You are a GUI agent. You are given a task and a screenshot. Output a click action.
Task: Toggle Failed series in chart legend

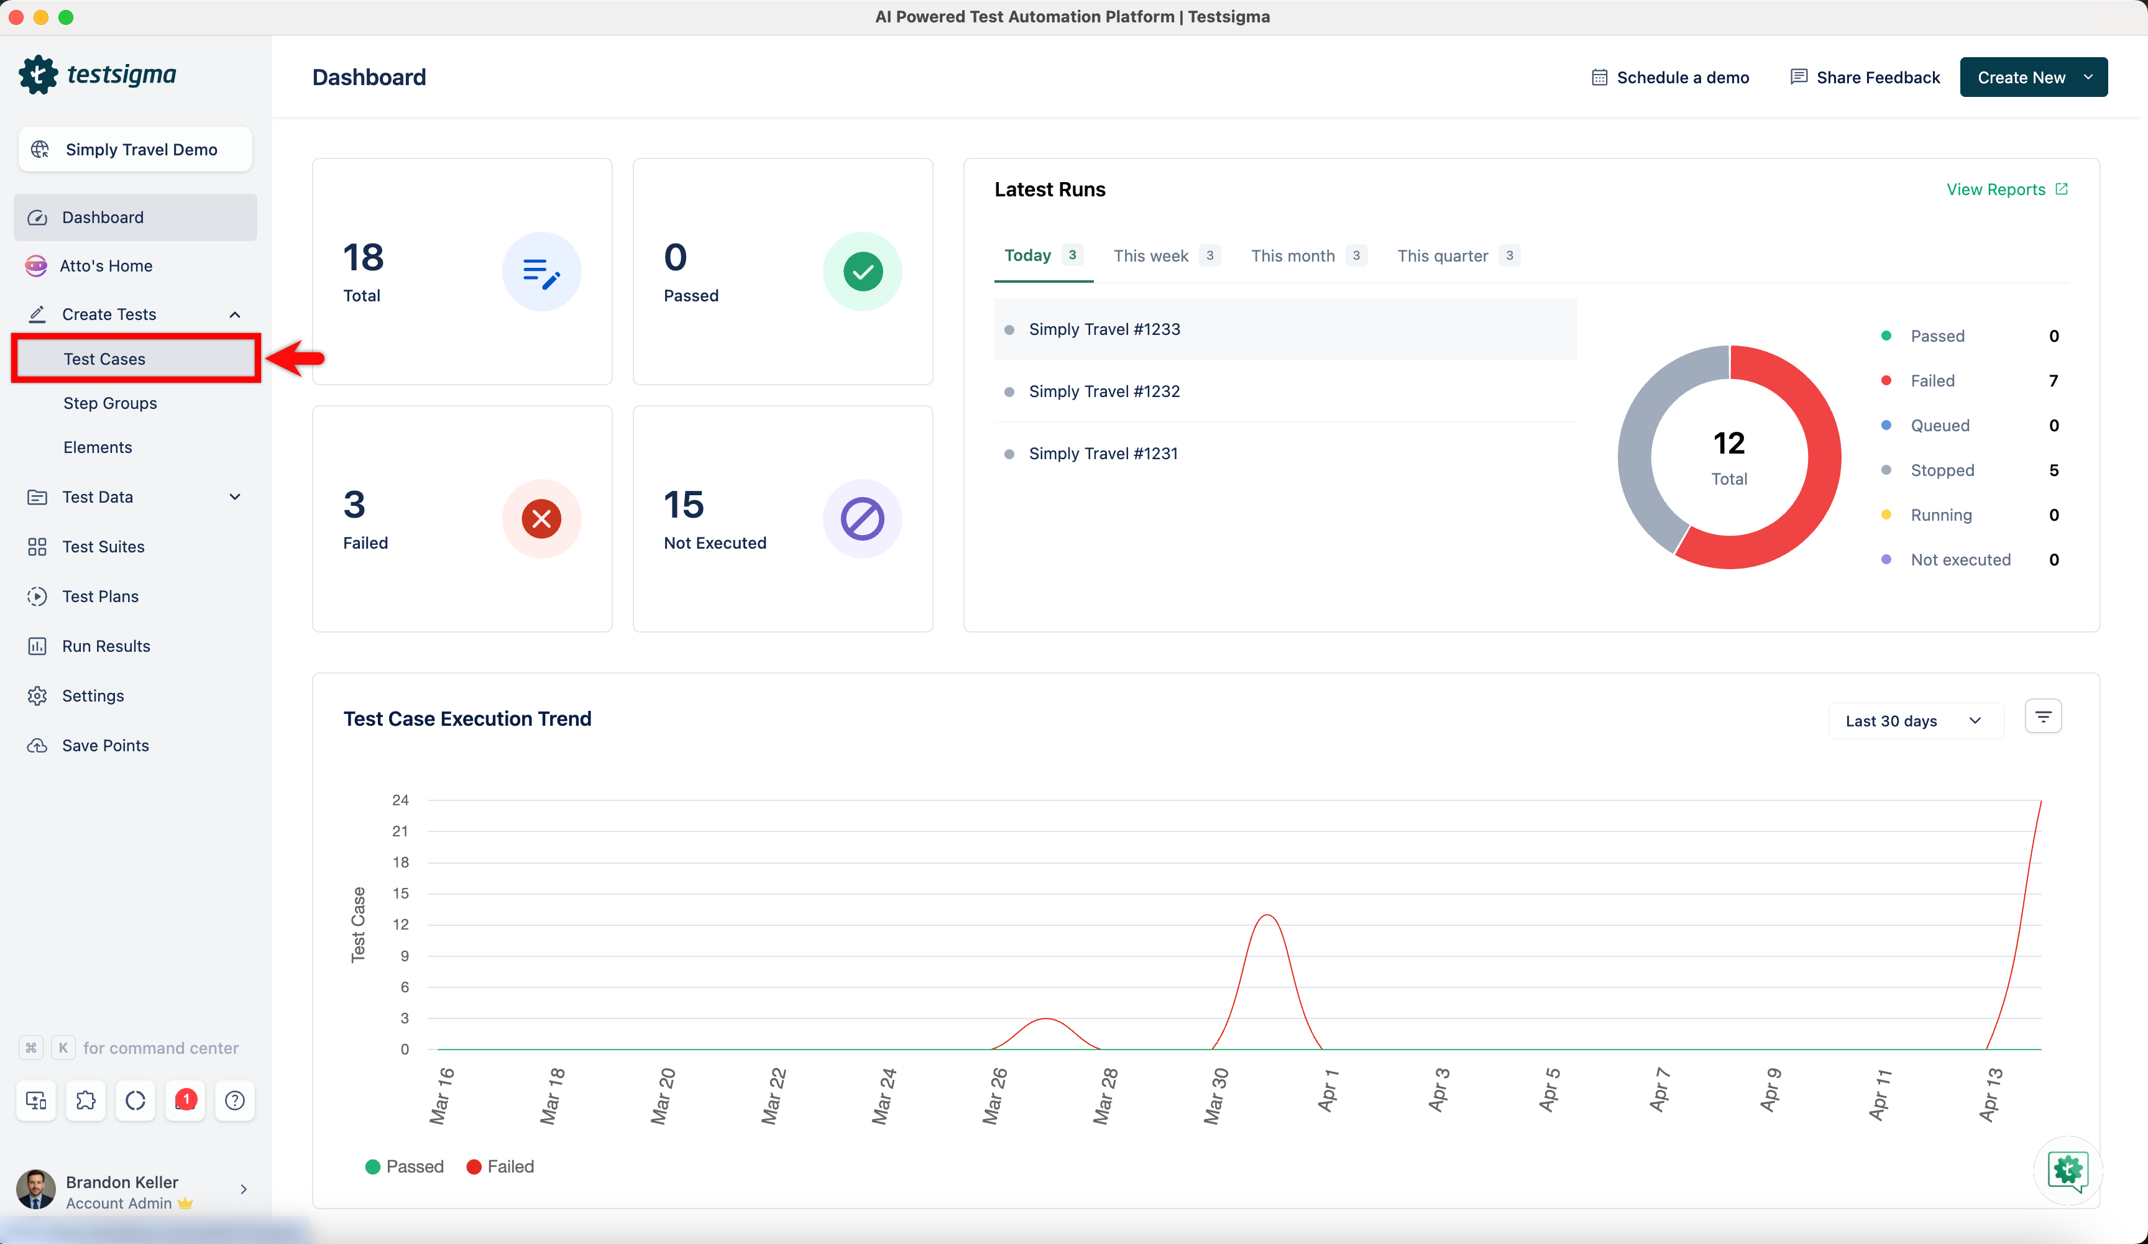tap(500, 1166)
